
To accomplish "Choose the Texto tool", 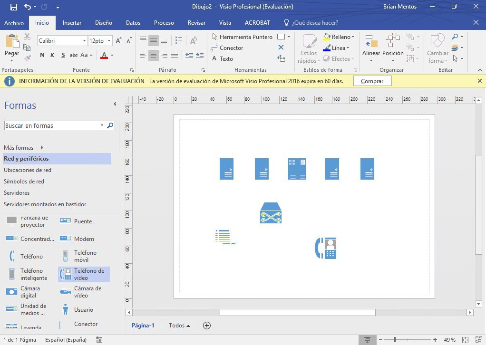I will [x=223, y=58].
